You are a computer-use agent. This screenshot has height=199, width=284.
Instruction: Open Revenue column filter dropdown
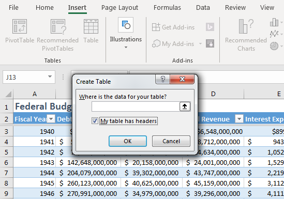click(x=239, y=119)
